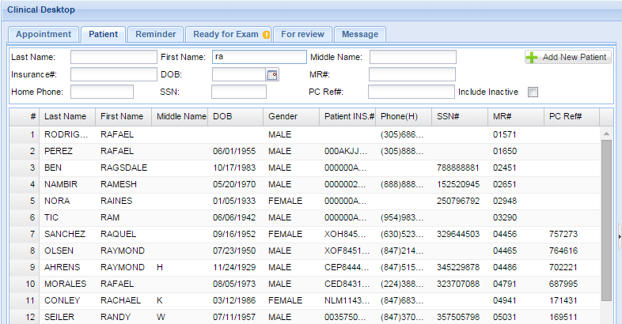Screen dimensions: 622x324
Task: Select the SEILER RANDY row
Action: tap(305, 317)
